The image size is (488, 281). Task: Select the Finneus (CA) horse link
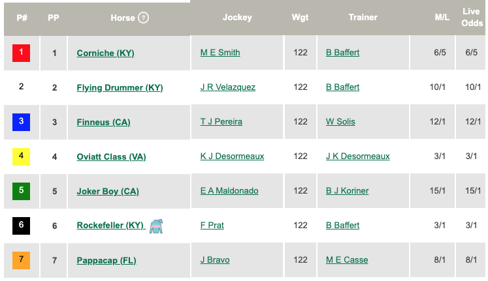point(104,122)
